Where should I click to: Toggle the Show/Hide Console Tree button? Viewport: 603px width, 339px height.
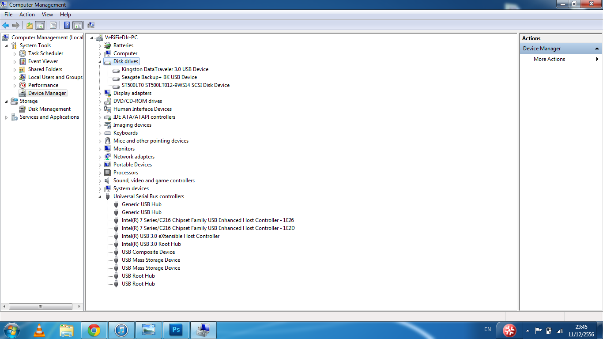(x=40, y=25)
